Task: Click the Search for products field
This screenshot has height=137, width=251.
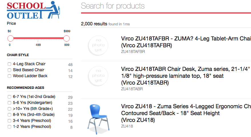Action: tap(166, 6)
